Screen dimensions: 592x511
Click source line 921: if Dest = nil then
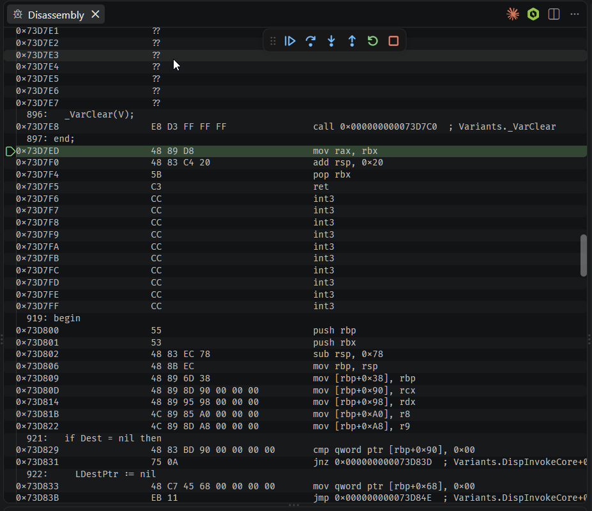(x=94, y=438)
